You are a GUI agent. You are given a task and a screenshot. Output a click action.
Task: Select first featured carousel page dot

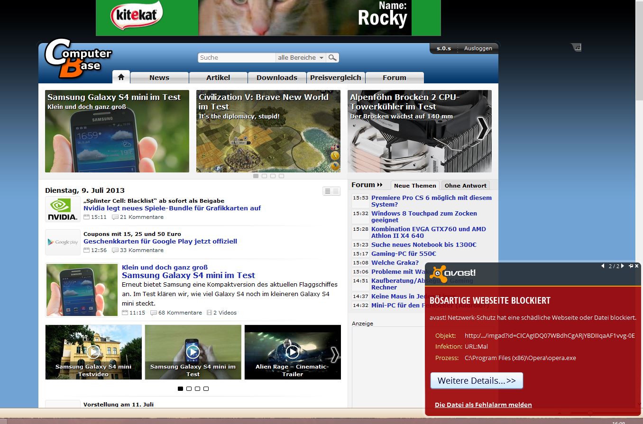coord(256,176)
